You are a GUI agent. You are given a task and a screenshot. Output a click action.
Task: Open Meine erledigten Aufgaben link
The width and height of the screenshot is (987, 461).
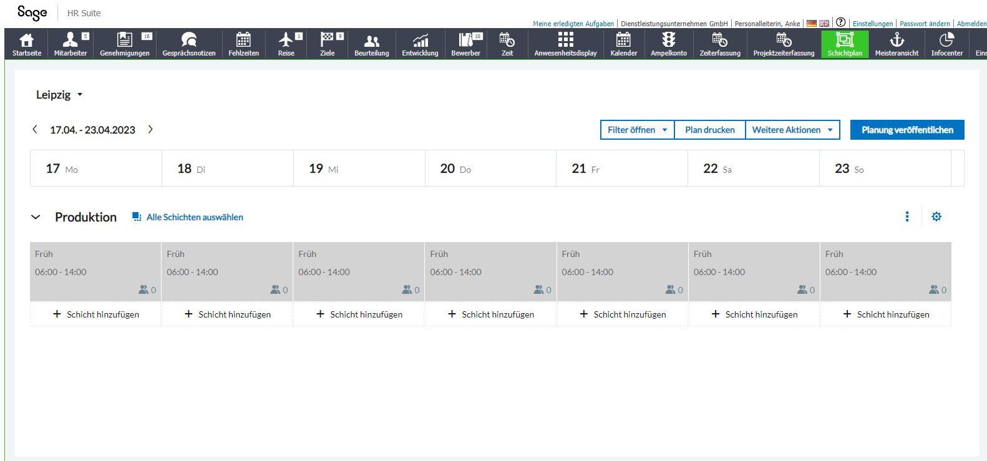point(573,24)
